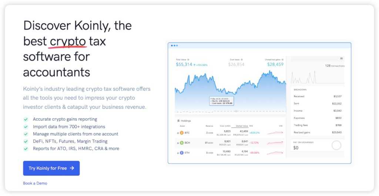Expand the BCH holdings row
Viewport: 379px width, 196px height.
click(178, 143)
